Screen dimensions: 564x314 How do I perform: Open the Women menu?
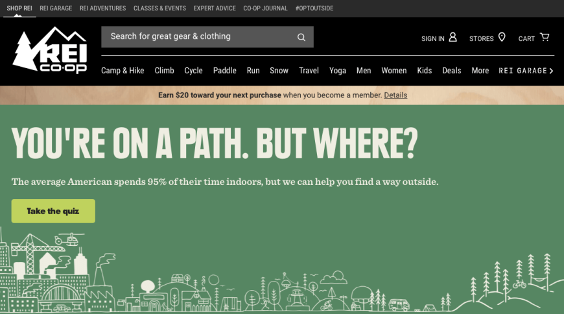tap(394, 71)
